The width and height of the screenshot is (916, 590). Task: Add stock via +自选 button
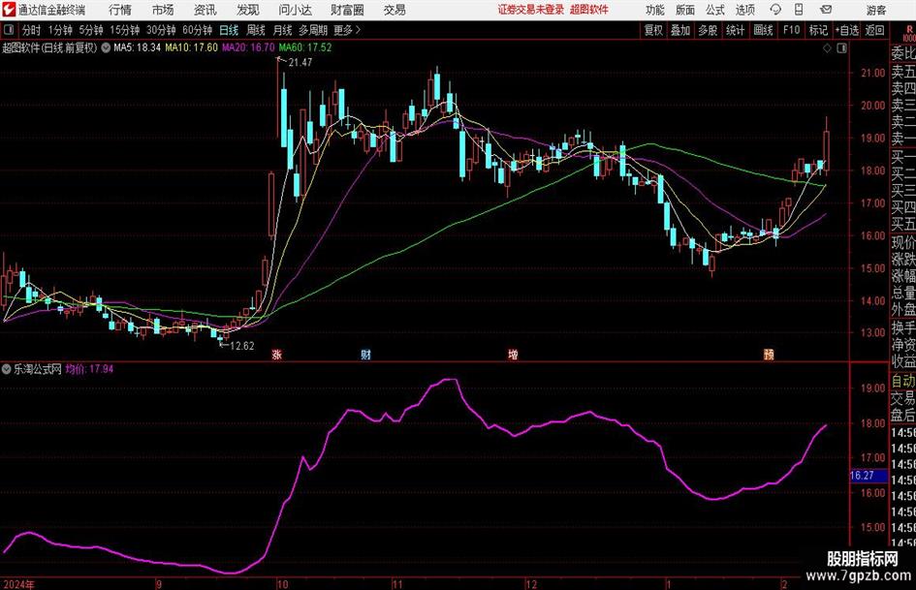[x=847, y=30]
